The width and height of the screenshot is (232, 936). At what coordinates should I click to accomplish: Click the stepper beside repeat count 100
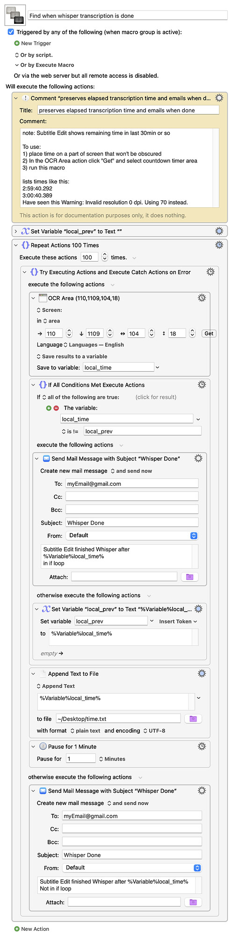pyautogui.click(x=105, y=257)
